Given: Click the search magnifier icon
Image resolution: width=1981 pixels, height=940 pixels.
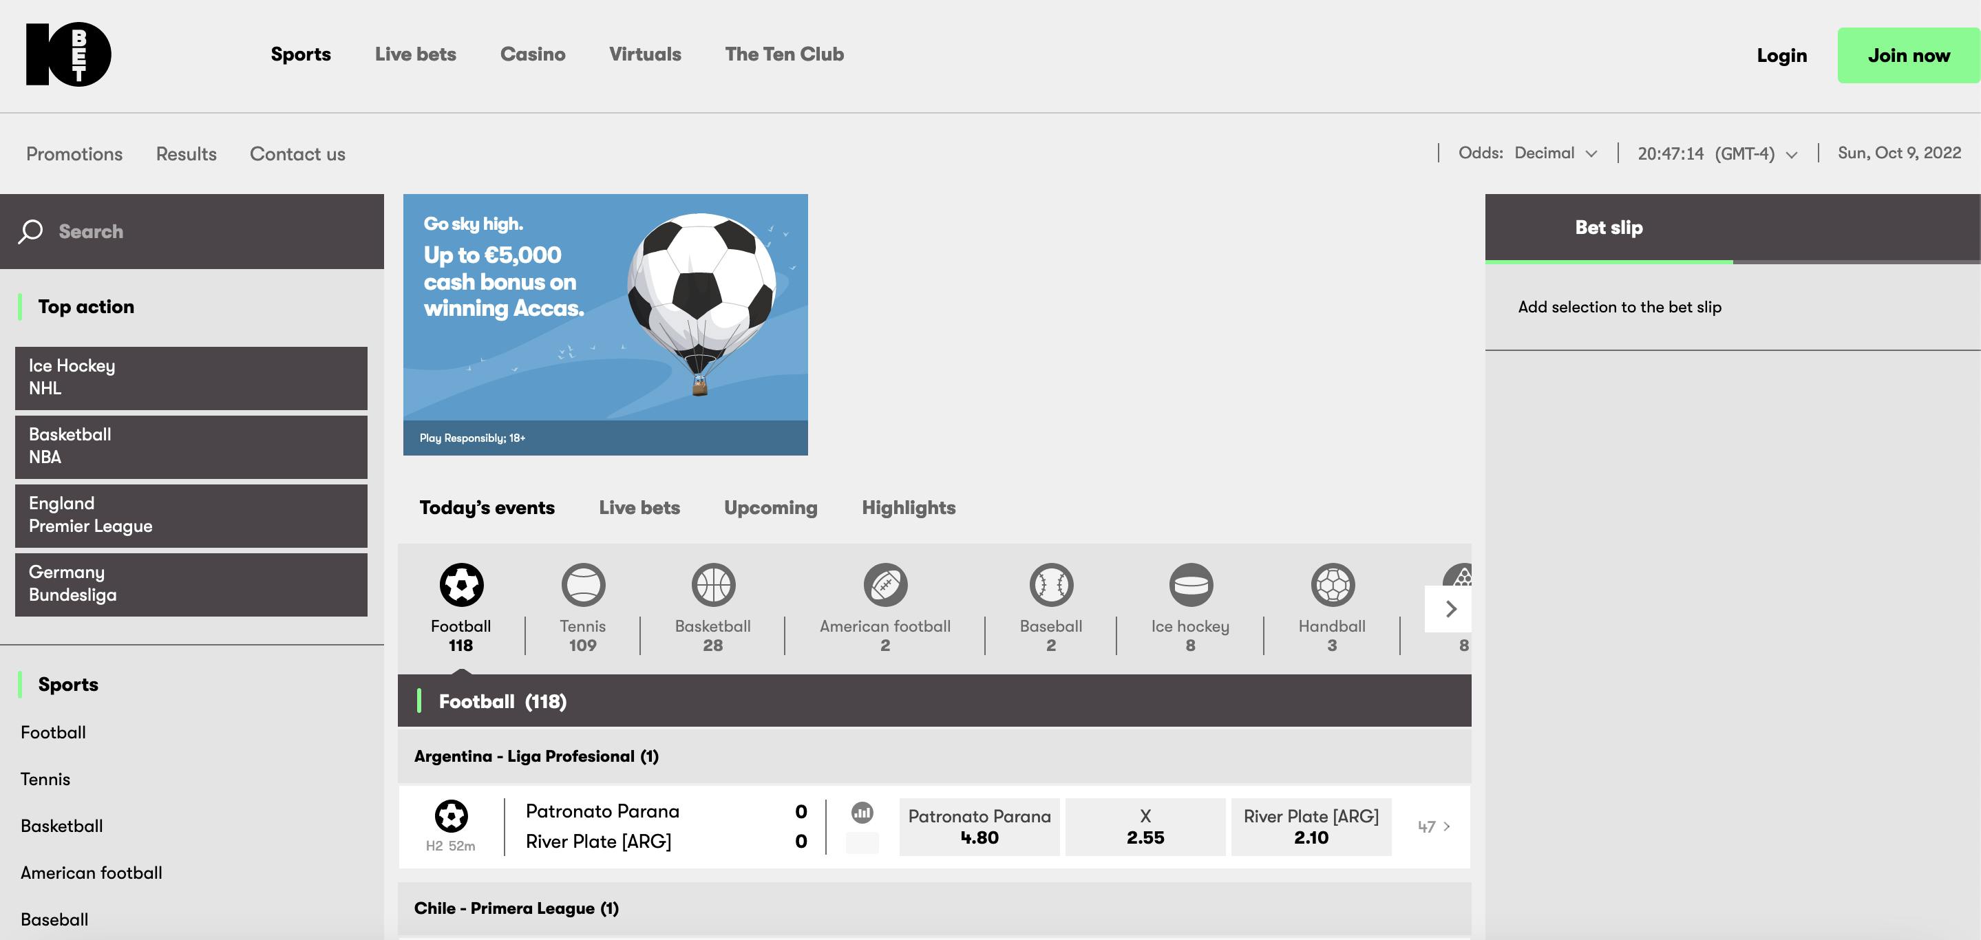Looking at the screenshot, I should click(31, 231).
